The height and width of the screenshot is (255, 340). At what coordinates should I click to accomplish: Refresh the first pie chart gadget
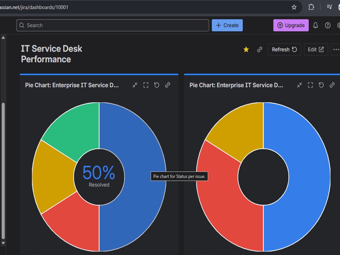point(156,85)
